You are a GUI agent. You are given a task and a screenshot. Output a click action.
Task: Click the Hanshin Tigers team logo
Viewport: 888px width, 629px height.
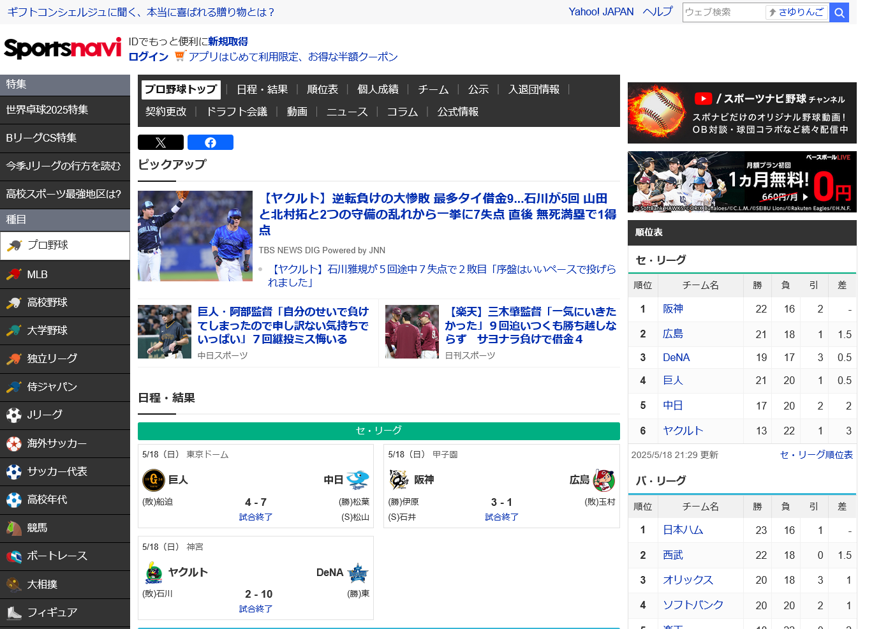[x=399, y=479]
